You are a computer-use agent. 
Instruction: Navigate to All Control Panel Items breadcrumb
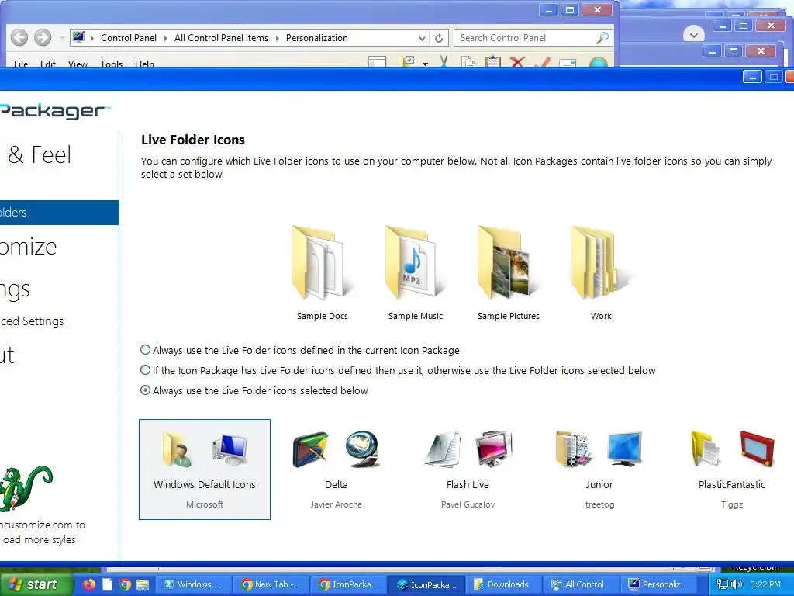coord(221,38)
